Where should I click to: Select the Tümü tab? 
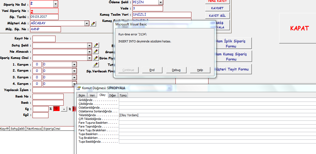tap(123, 95)
